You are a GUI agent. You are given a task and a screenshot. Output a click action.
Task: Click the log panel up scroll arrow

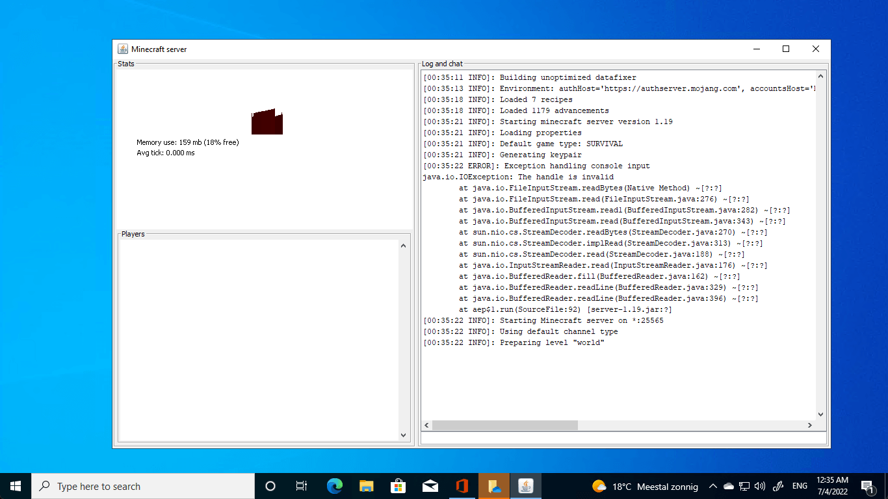click(x=820, y=76)
